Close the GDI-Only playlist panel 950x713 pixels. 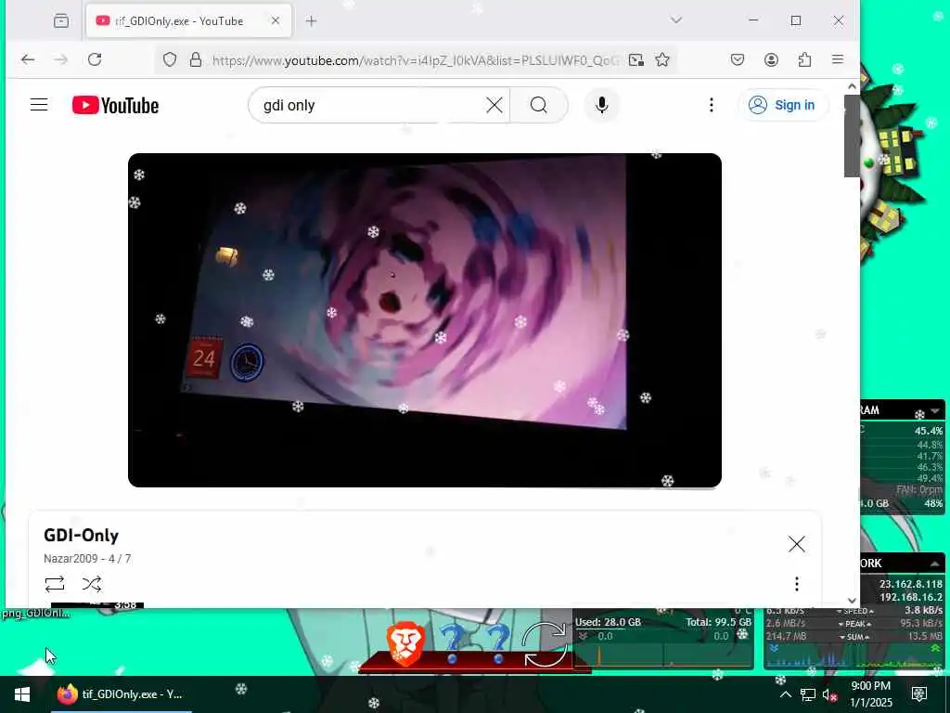[797, 544]
